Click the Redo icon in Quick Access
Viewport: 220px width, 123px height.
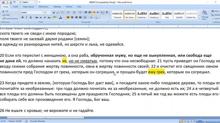pos(20,2)
